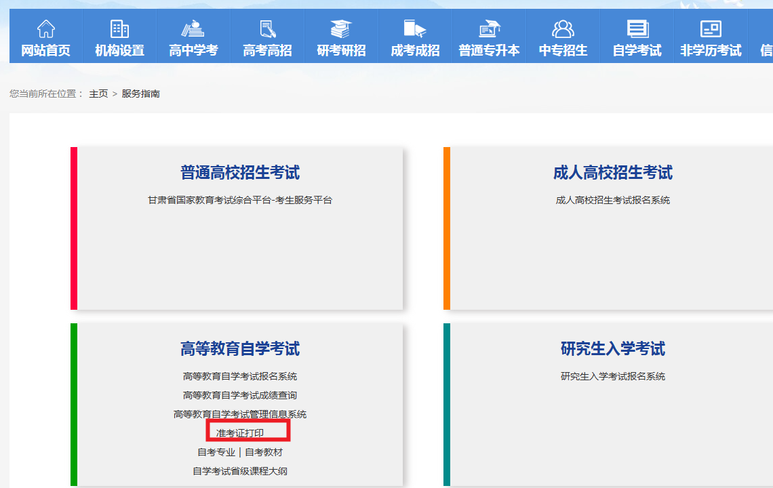Image resolution: width=773 pixels, height=488 pixels.
Task: Open the 自考教材 link
Action: tap(264, 452)
